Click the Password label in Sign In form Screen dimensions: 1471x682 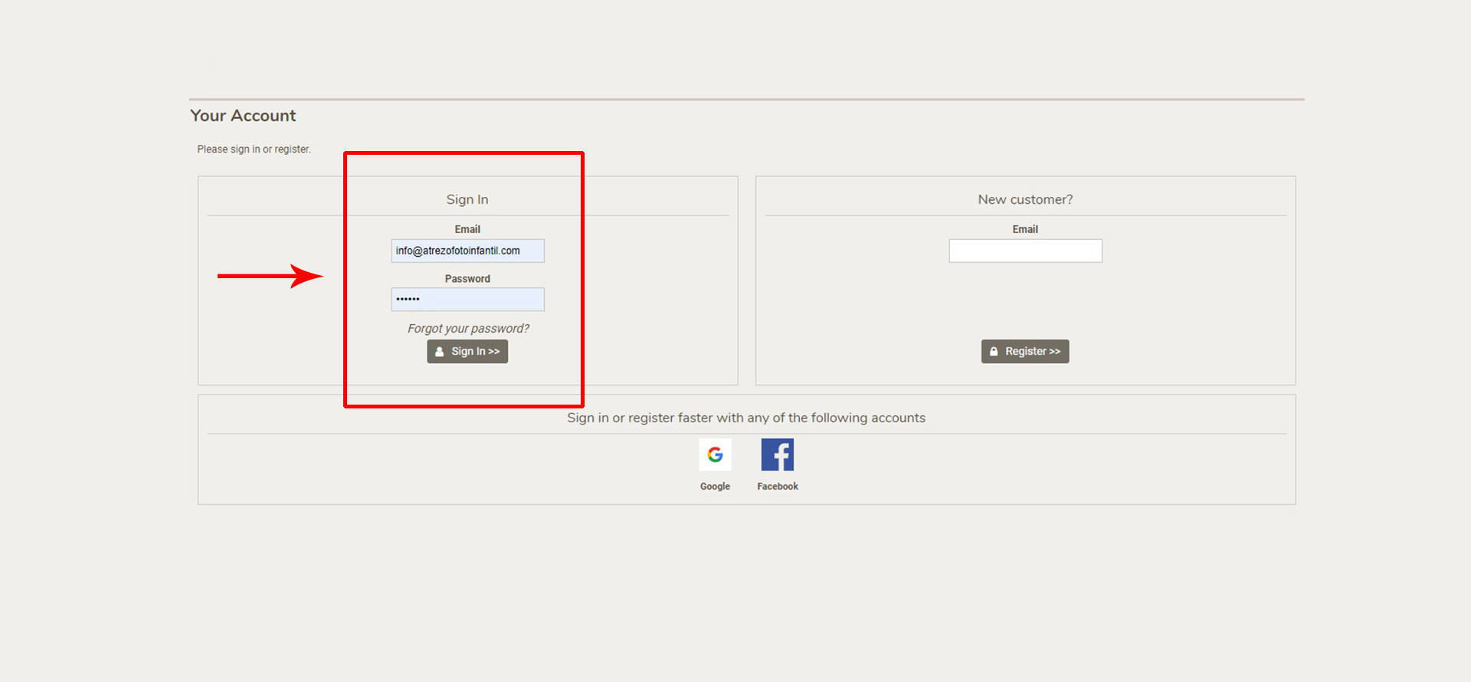(467, 279)
